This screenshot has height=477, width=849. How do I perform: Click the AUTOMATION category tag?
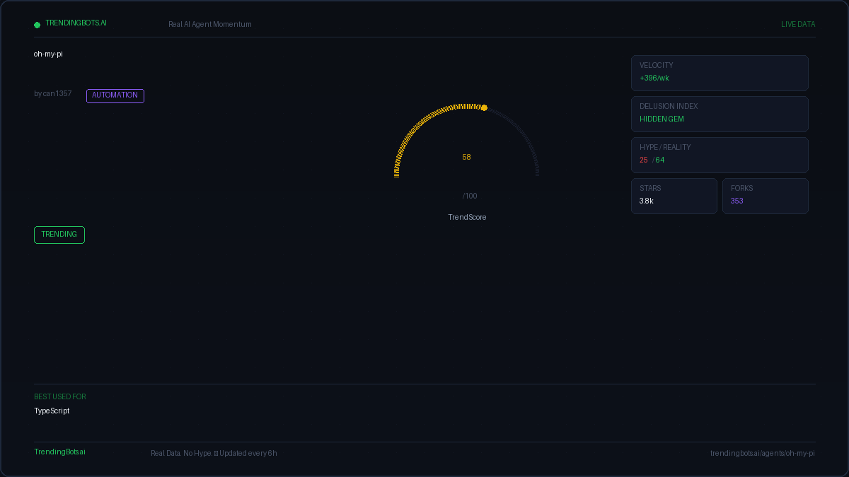[115, 95]
